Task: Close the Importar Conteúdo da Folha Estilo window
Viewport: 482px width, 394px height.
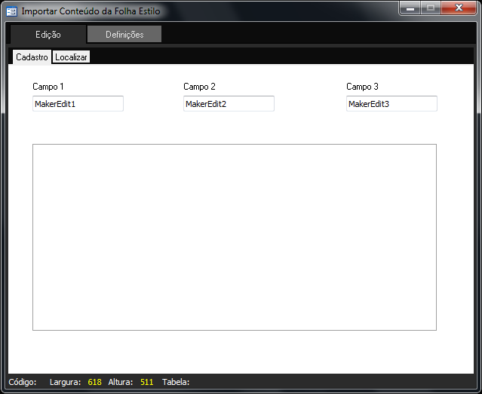Action: click(459, 8)
